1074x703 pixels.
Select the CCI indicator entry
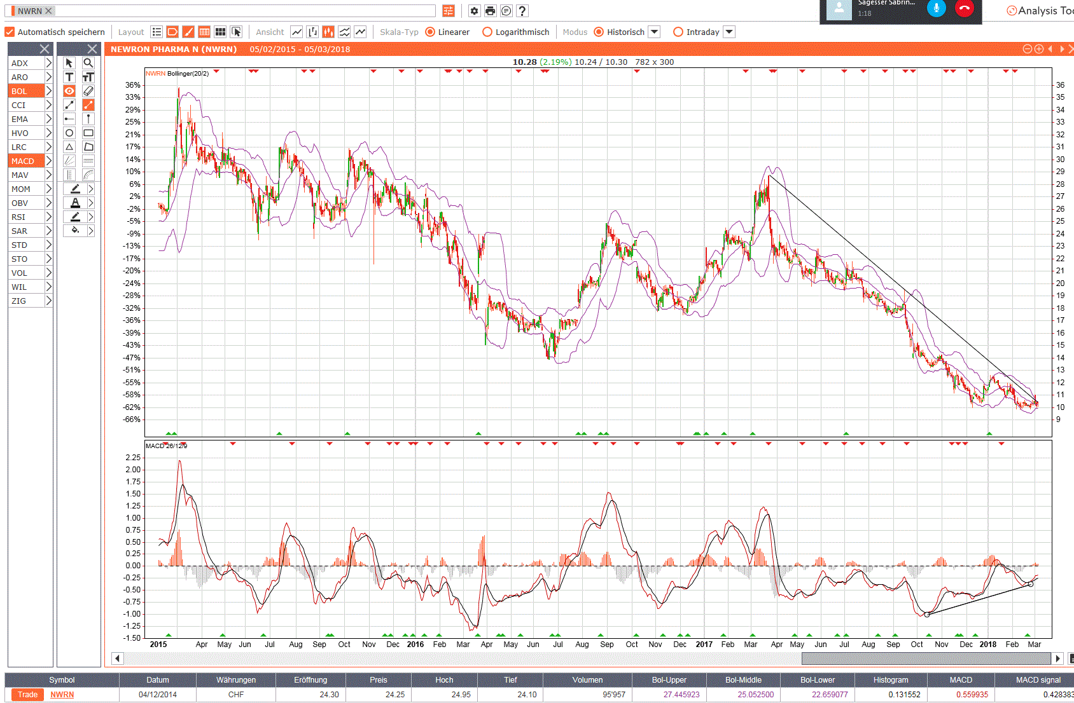click(x=27, y=105)
